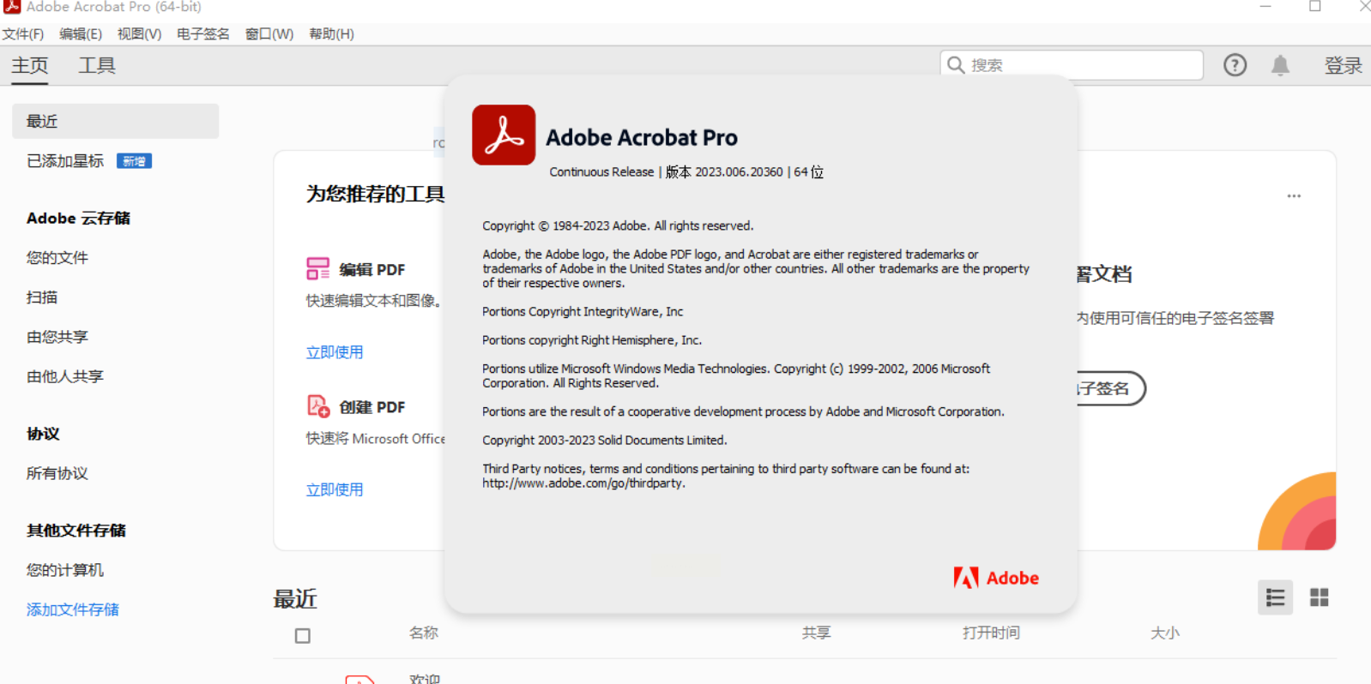Click the 大小 column header
Screen dimensions: 1371x684
[1165, 633]
